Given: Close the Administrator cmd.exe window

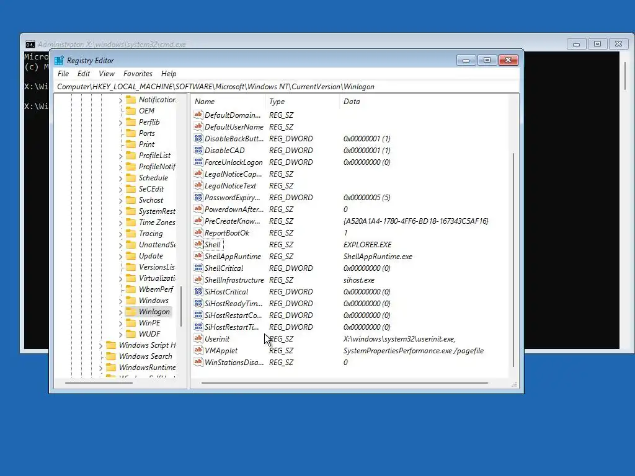Looking at the screenshot, I should [618, 44].
